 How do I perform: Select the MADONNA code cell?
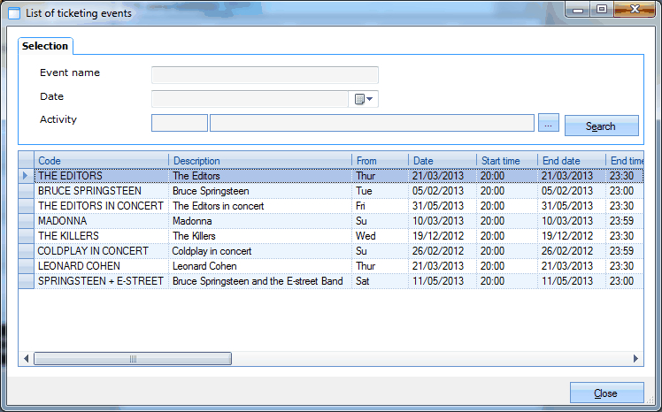pyautogui.click(x=101, y=221)
